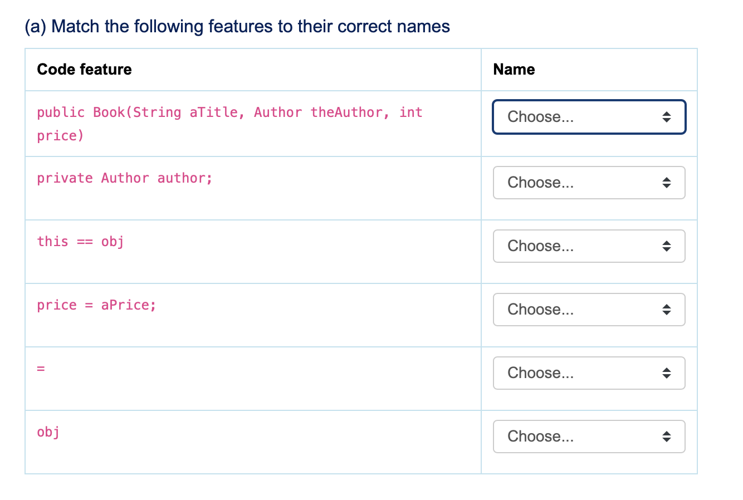743x500 pixels.
Task: Click the arrow icon in the 'this == obj' dropdown
Action: coord(667,246)
